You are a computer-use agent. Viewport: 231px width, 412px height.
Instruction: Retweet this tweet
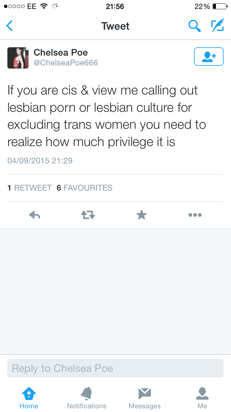coord(88,215)
